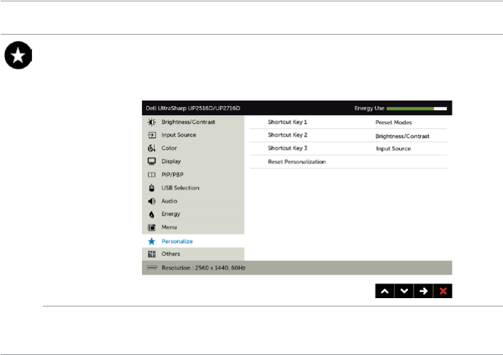Click the connector icon beside Resolution
Image resolution: width=503 pixels, height=355 pixels.
[x=152, y=268]
